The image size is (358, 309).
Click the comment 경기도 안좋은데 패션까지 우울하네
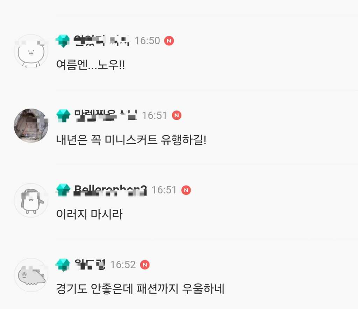140,289
